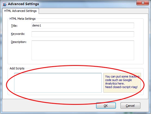Click the Description: label
The width and height of the screenshot is (151, 114).
19,42
